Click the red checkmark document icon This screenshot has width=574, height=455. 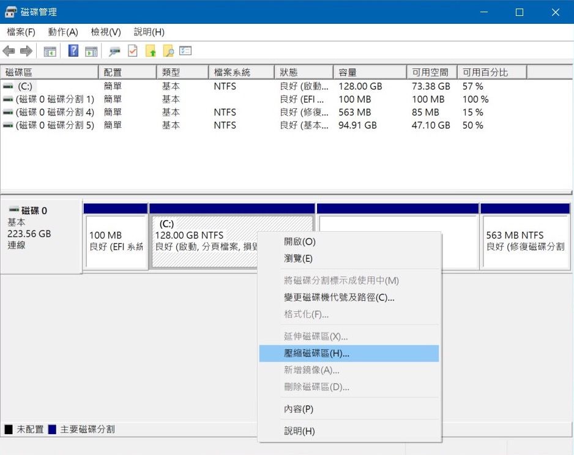[133, 51]
